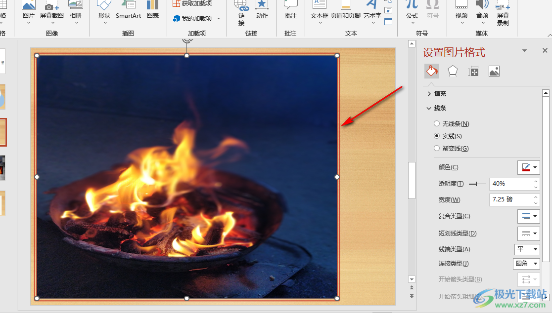Close the 设置图片格式 pane

[545, 50]
